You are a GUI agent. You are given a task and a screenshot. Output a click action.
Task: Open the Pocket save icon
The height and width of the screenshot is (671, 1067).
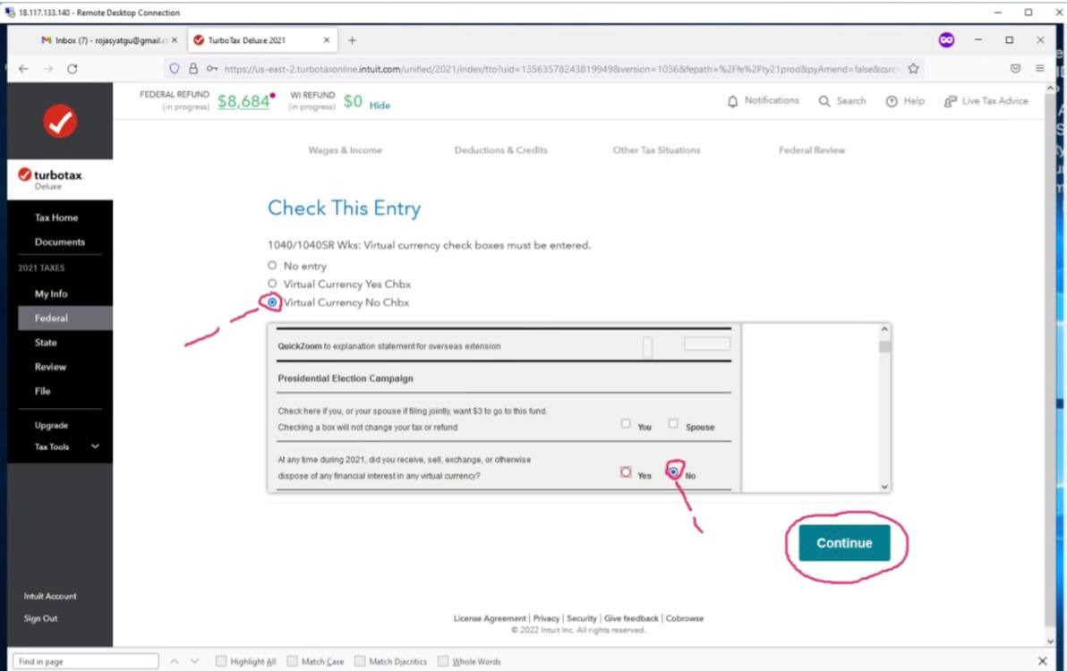pyautogui.click(x=1015, y=69)
